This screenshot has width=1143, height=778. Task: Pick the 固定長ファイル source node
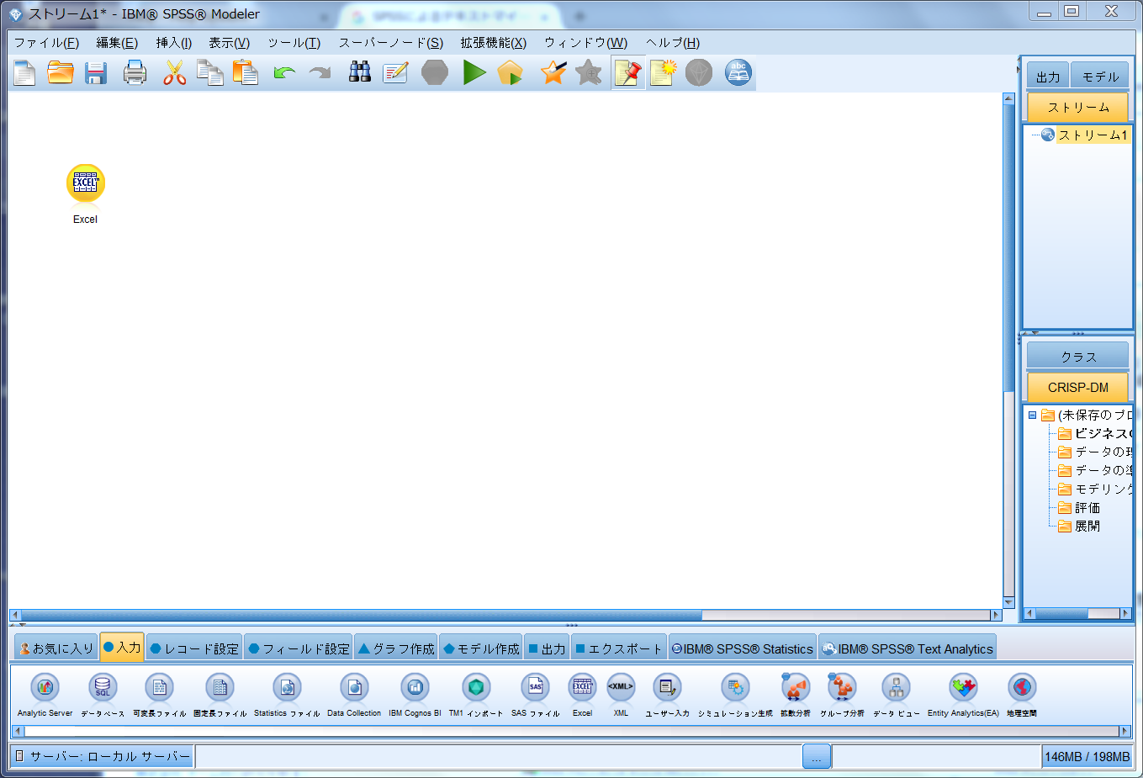click(x=220, y=688)
